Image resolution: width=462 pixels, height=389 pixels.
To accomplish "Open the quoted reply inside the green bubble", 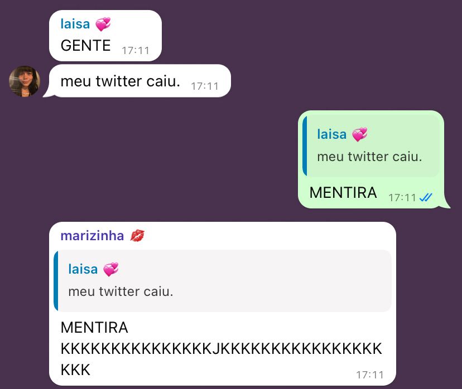I will click(x=371, y=145).
